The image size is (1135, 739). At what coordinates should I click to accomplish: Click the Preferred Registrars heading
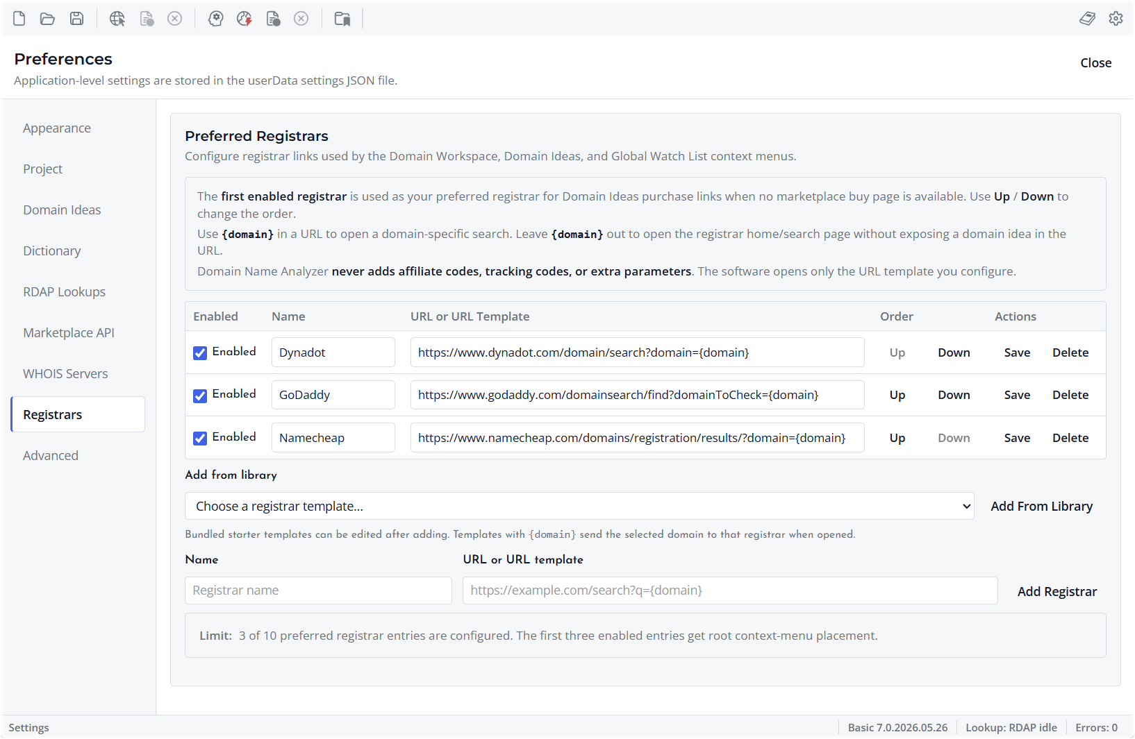tap(256, 137)
